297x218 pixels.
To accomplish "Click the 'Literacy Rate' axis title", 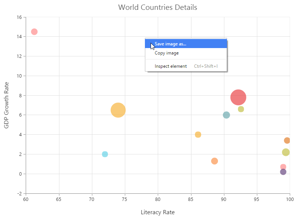I will point(157,212).
